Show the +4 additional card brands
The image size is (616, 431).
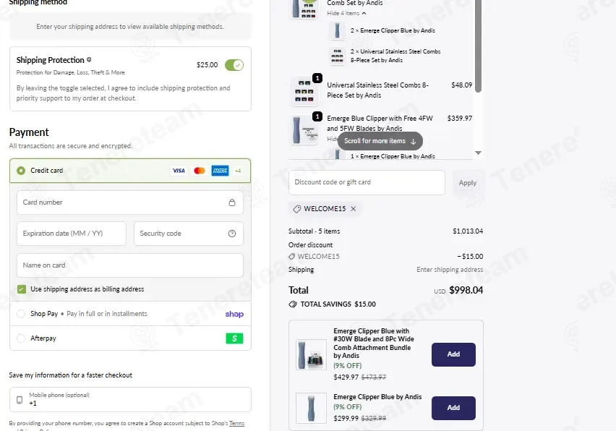[238, 171]
